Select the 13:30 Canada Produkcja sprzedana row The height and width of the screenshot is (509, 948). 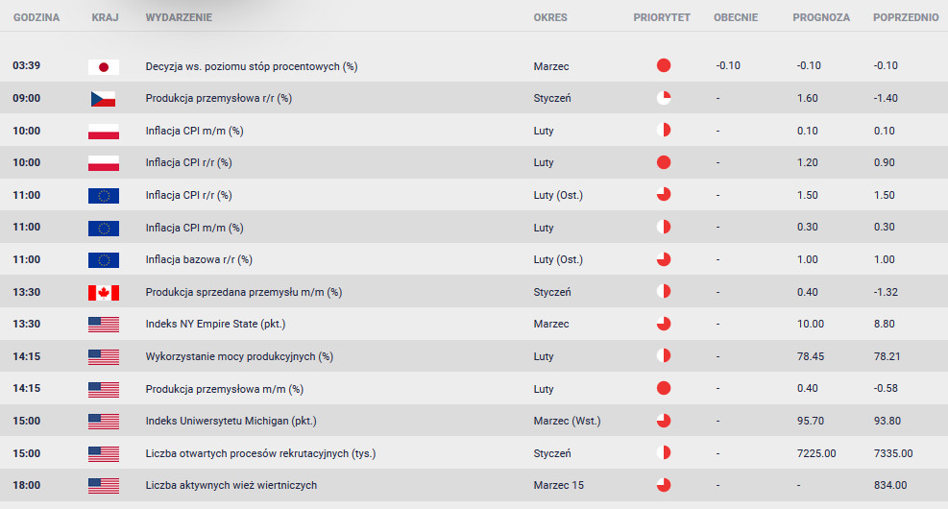(x=474, y=292)
